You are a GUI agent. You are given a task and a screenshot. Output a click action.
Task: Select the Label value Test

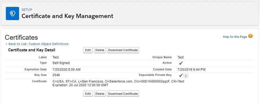[56, 57]
